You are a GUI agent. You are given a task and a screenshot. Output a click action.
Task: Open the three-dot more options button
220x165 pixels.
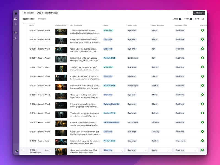[189, 13]
